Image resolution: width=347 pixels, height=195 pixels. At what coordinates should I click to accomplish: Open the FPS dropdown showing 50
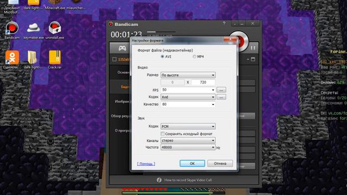pos(188,90)
